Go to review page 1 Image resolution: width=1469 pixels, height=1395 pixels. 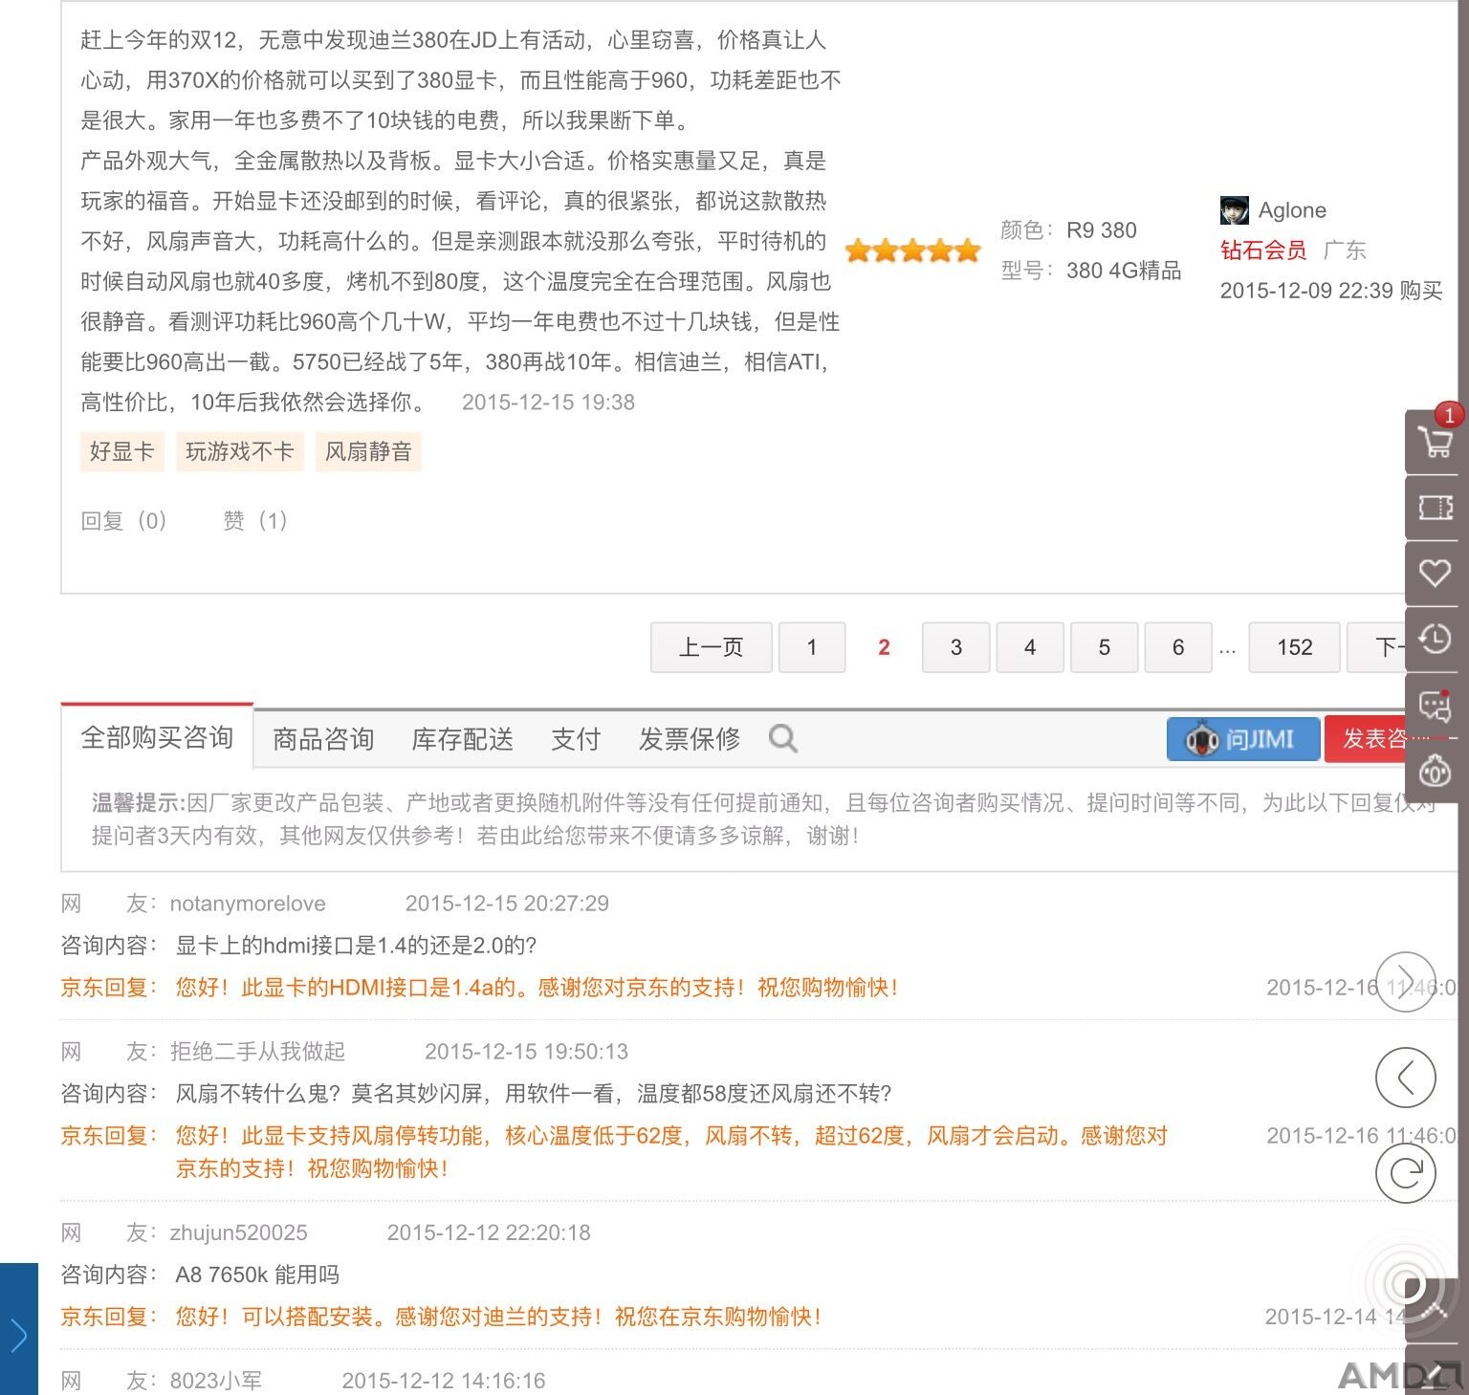(812, 647)
